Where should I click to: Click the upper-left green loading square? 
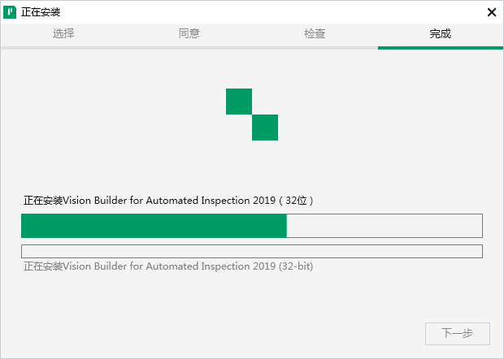239,102
